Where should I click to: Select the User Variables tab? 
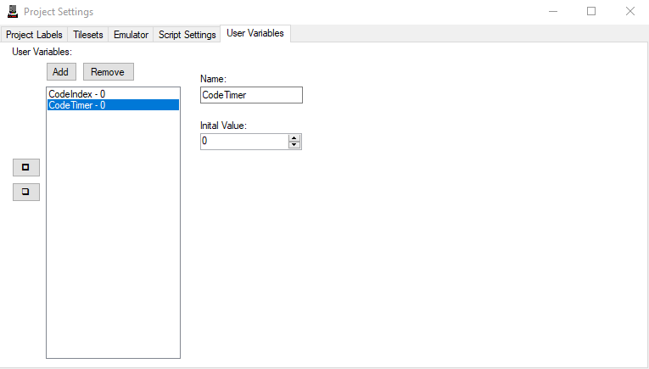255,34
